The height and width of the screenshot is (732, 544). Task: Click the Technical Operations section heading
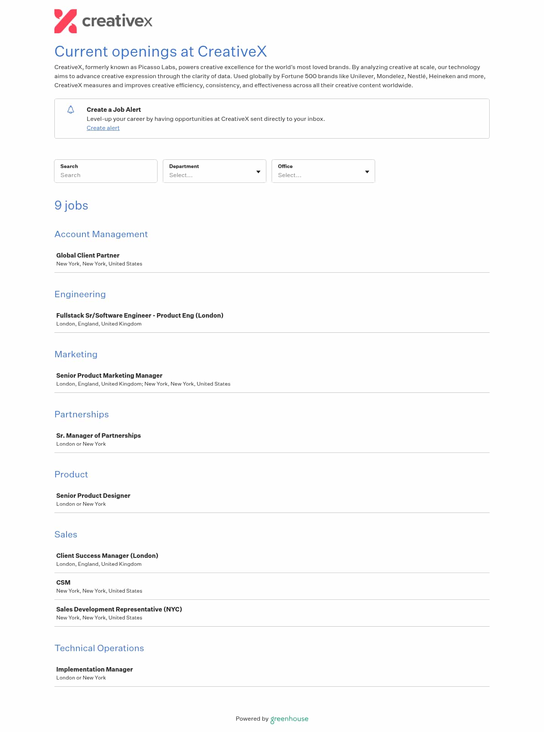[x=99, y=649]
